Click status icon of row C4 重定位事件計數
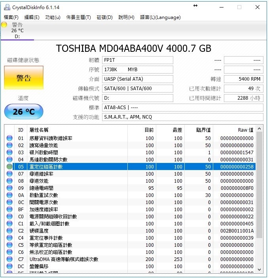 tap(9, 238)
